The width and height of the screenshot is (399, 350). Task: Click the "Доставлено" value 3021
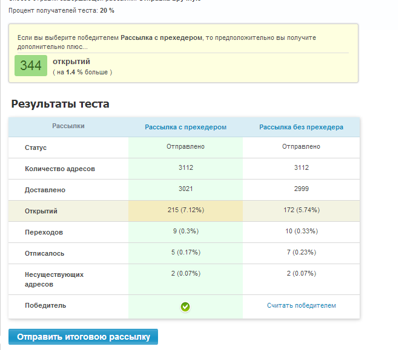pyautogui.click(x=185, y=189)
